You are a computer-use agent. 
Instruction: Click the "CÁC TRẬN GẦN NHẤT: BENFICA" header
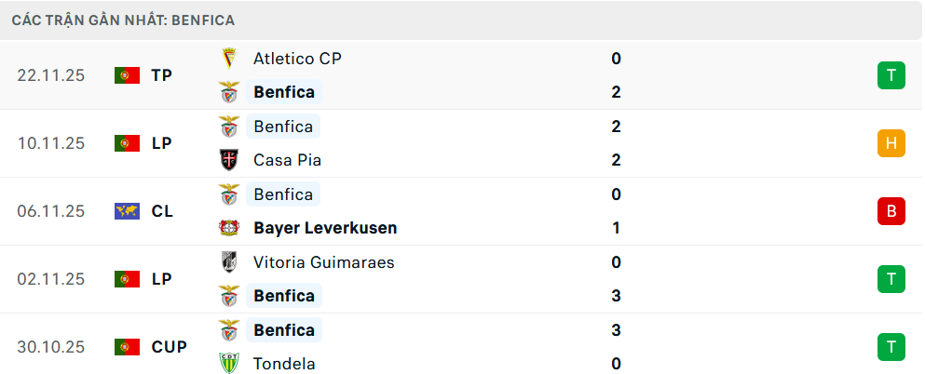(123, 20)
